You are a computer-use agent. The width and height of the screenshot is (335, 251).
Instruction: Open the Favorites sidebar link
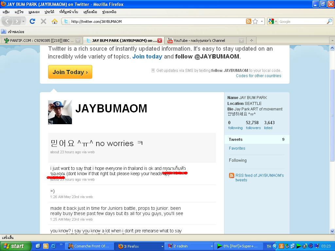[237, 148]
